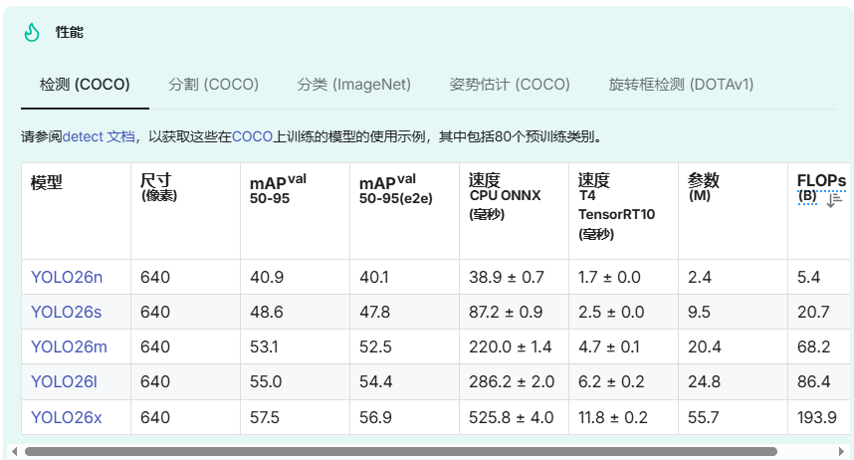Open the 分类 (ImageNet) tab

[x=354, y=85]
